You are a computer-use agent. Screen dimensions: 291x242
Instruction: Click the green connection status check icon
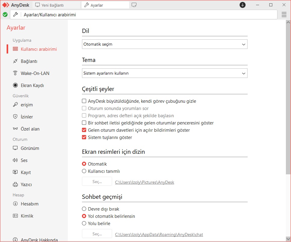5,15
